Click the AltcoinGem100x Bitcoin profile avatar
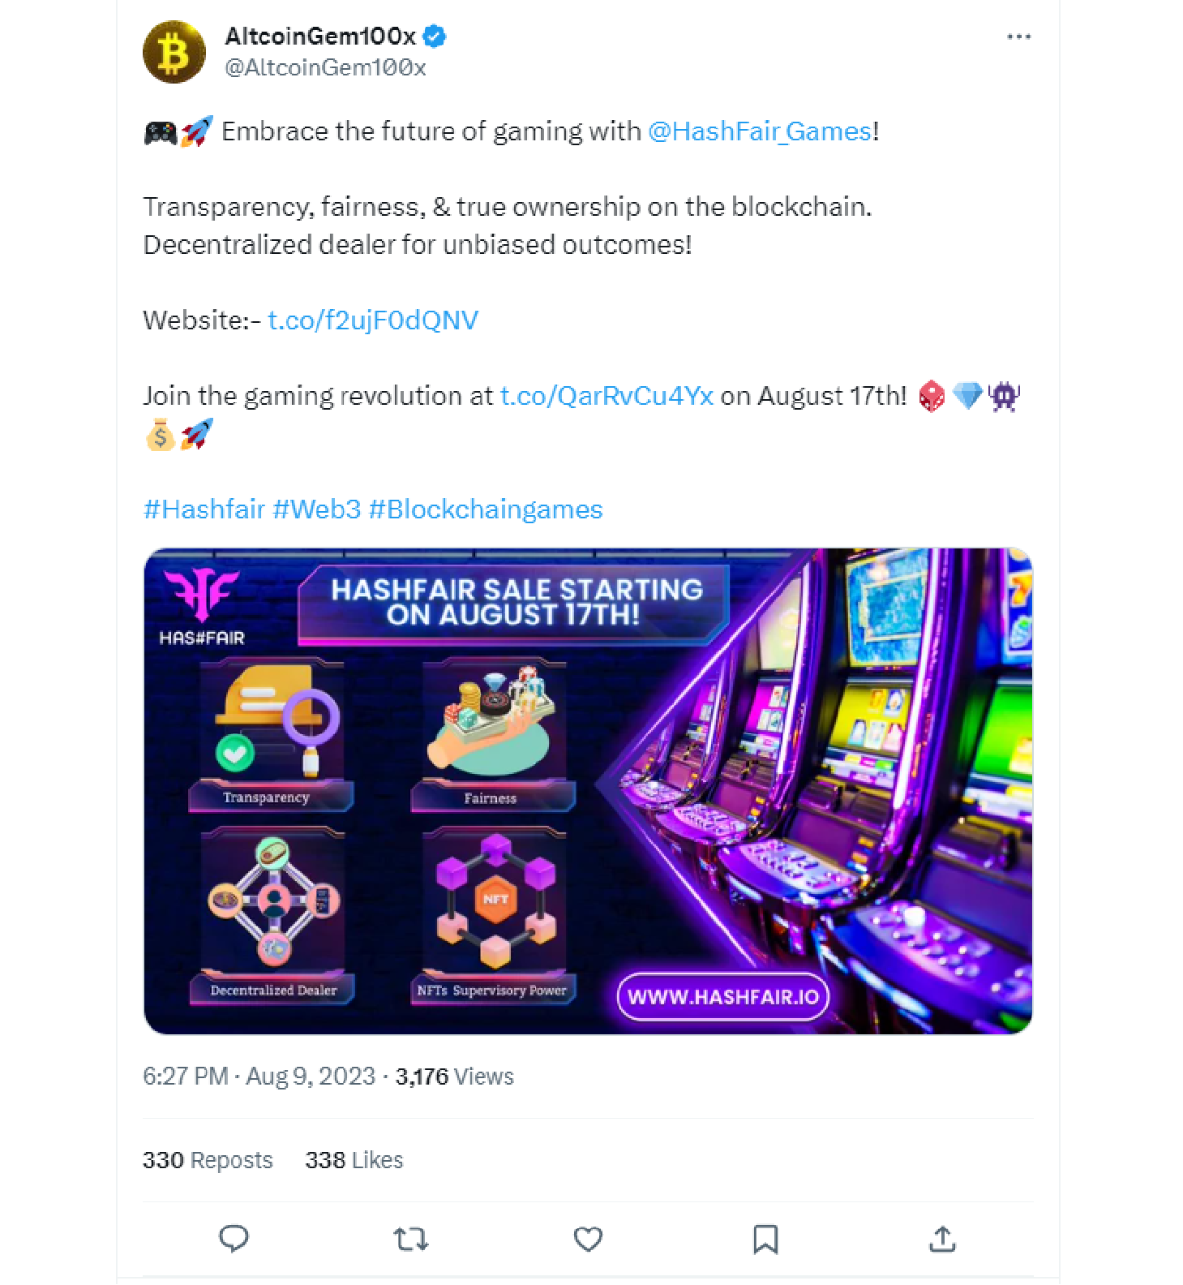 point(174,52)
